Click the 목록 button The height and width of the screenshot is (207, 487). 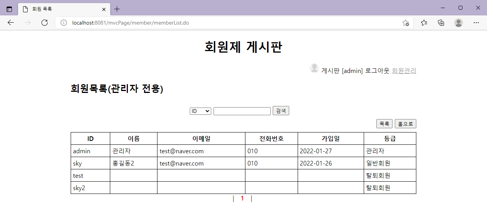tap(384, 124)
